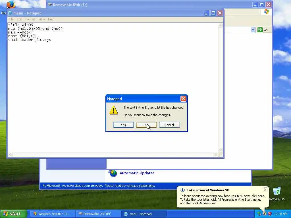Click the Automatic Updates globe icon
291x218 pixels.
(x=113, y=173)
